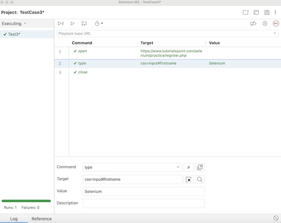The height and width of the screenshot is (223, 281).
Task: Open an existing project folder icon
Action: coord(256,12)
